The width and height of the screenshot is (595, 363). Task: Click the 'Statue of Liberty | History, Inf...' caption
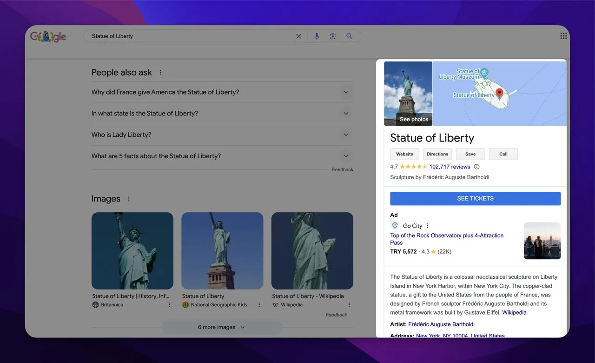click(x=131, y=296)
